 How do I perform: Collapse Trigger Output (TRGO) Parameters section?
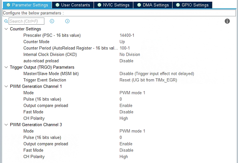pos(6,67)
